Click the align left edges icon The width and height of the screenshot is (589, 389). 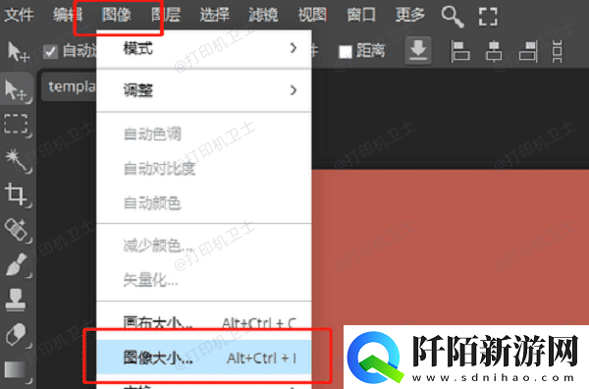coord(460,51)
